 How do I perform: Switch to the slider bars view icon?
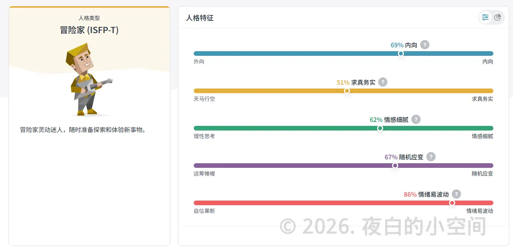coord(485,17)
